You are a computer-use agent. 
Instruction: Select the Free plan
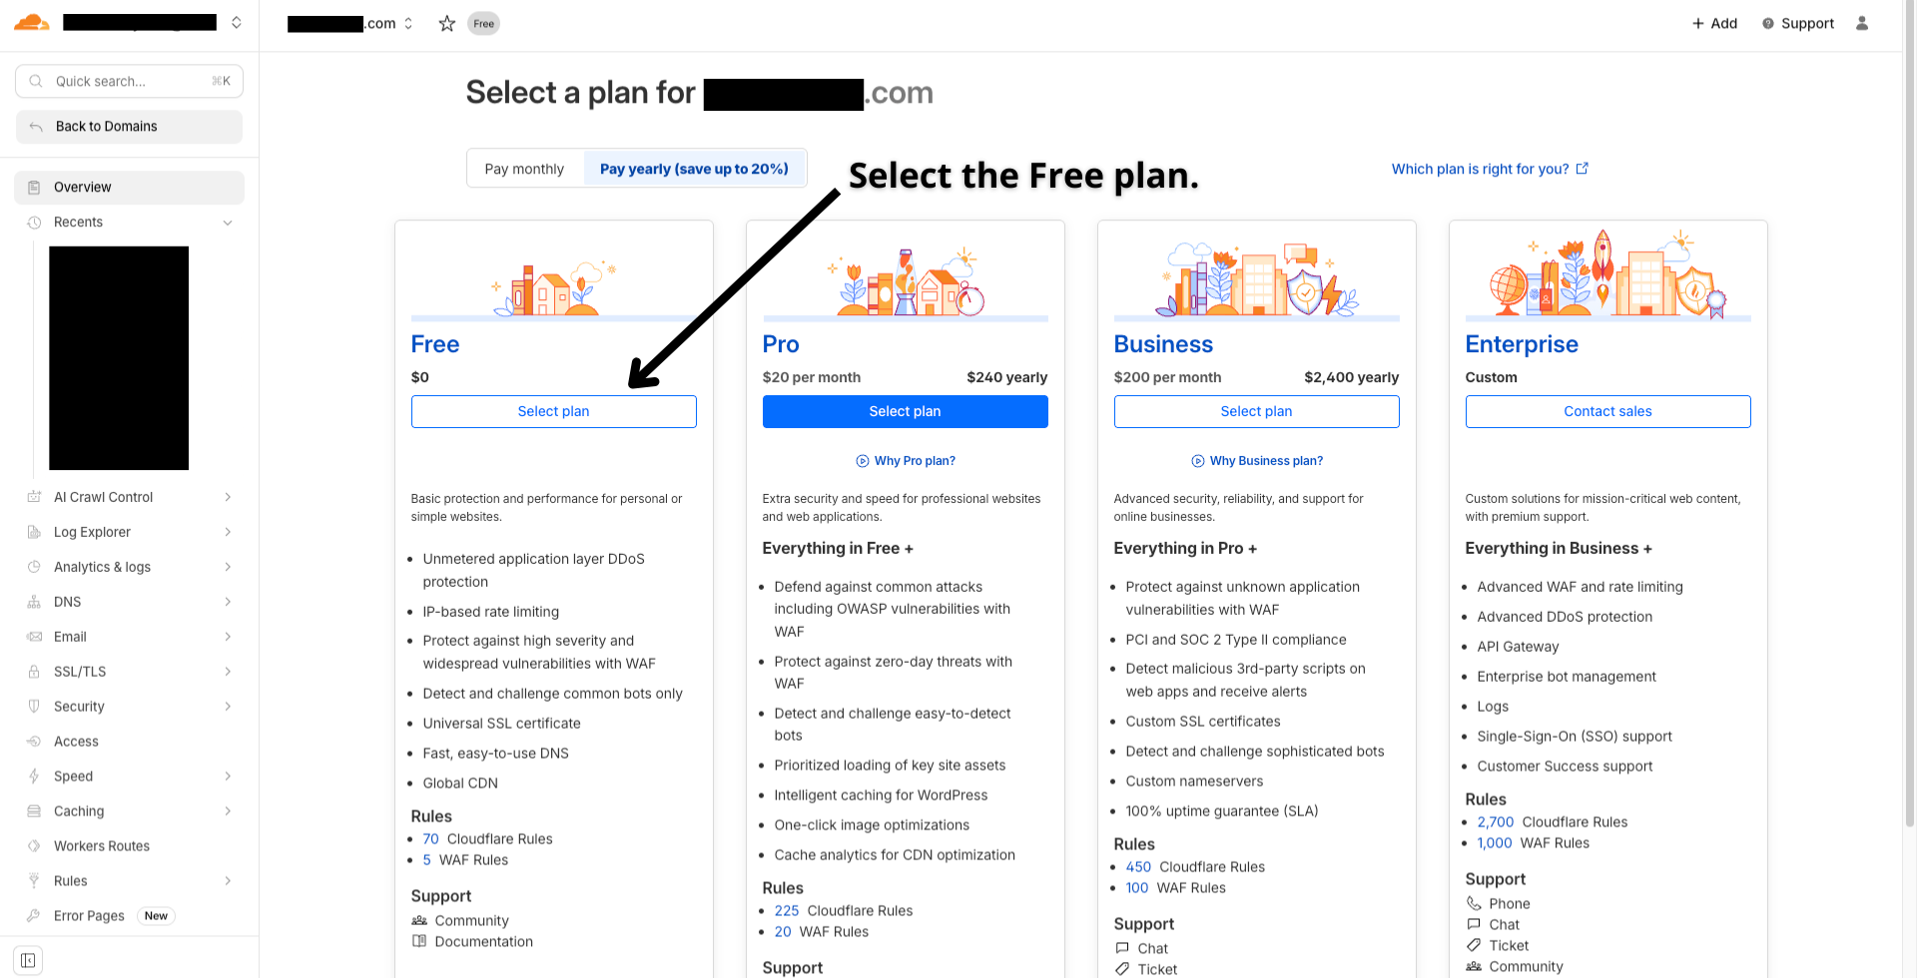553,411
